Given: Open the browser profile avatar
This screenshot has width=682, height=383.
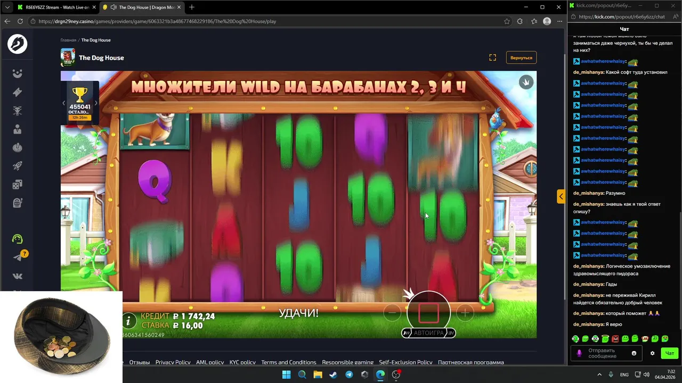Looking at the screenshot, I should 547,21.
